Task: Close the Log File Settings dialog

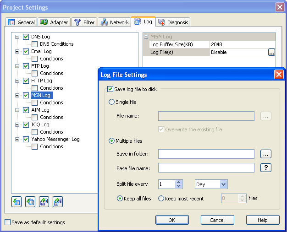Action: 278,75
